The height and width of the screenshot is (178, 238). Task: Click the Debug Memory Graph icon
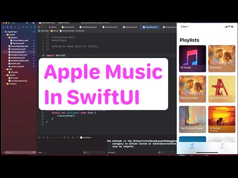pos(68,137)
